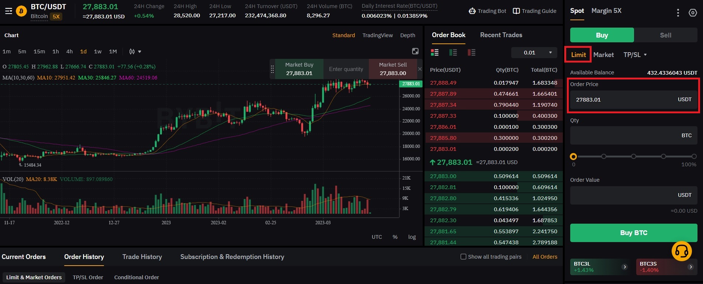Open BTC3L leveraged token arrow

pos(624,267)
